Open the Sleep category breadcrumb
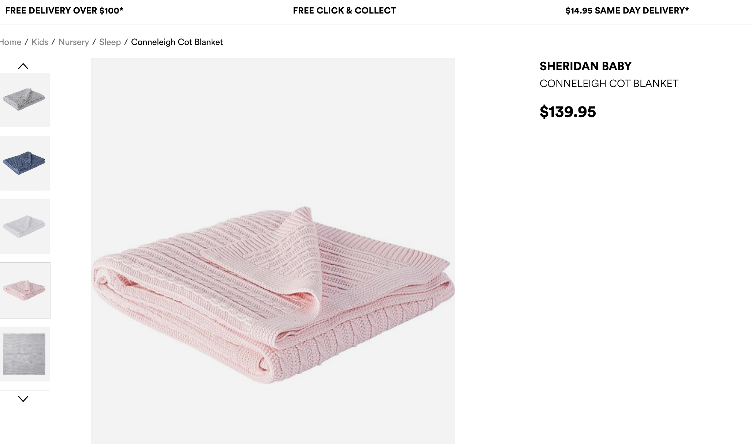 110,42
